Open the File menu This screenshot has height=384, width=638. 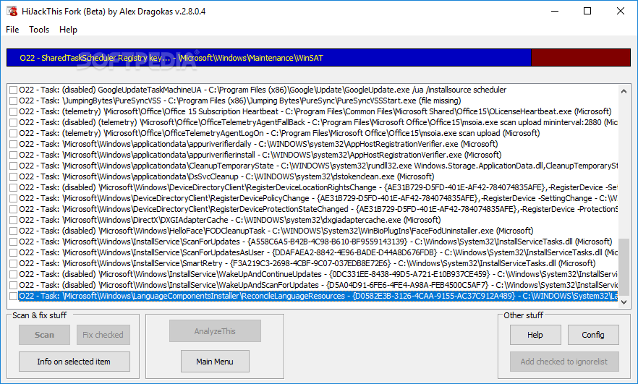click(x=12, y=30)
